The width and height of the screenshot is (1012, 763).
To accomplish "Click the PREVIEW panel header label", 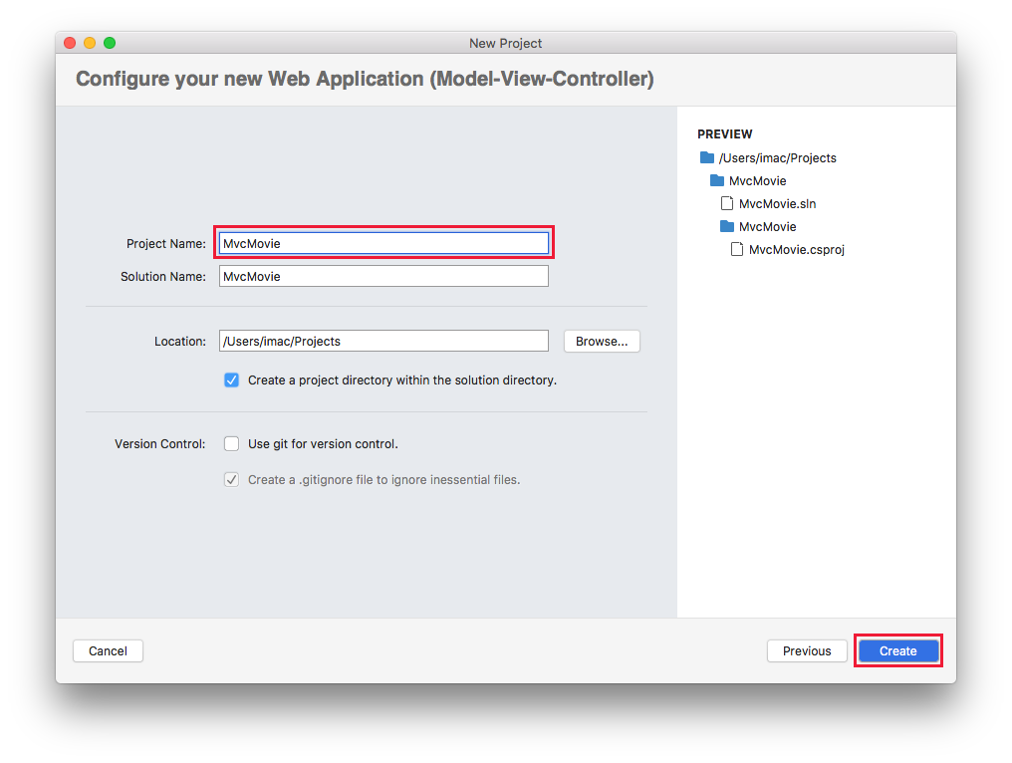I will coord(724,133).
